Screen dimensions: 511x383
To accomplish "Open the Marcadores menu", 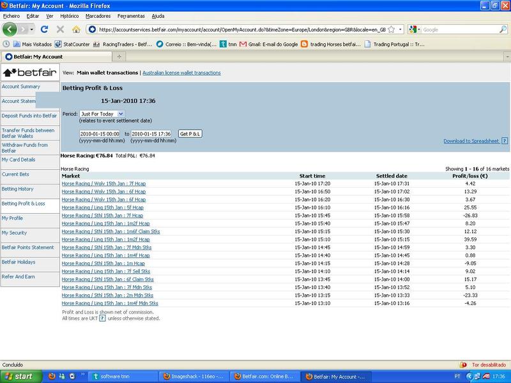I will click(x=98, y=16).
